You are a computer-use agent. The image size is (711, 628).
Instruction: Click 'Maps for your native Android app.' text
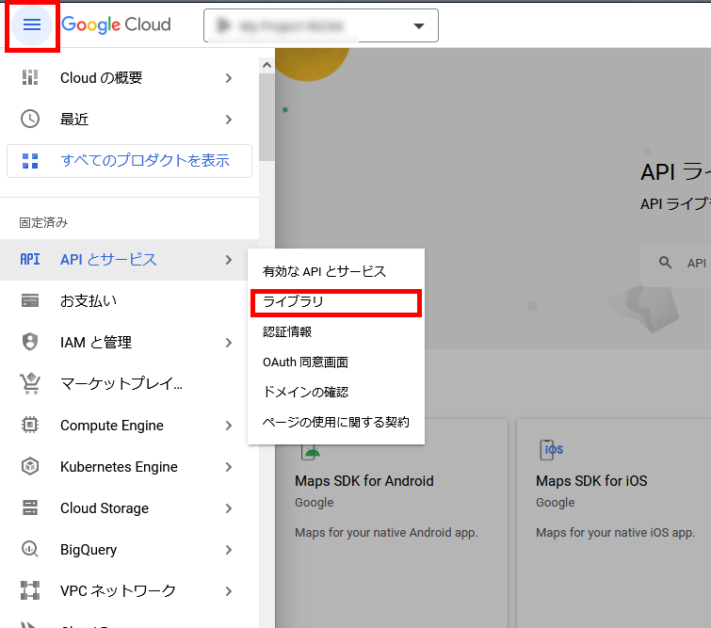[386, 532]
